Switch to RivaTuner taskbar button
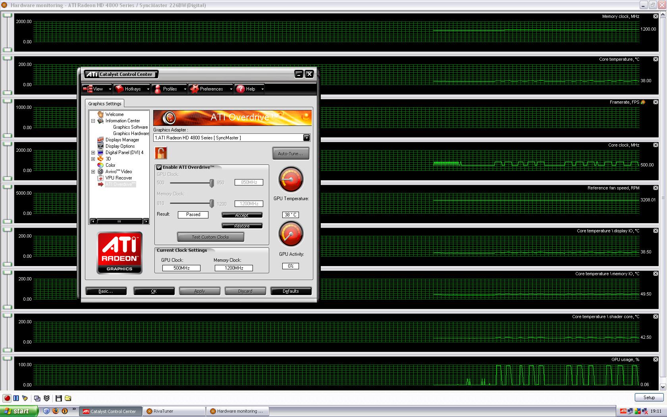Image resolution: width=667 pixels, height=417 pixels. coord(174,411)
